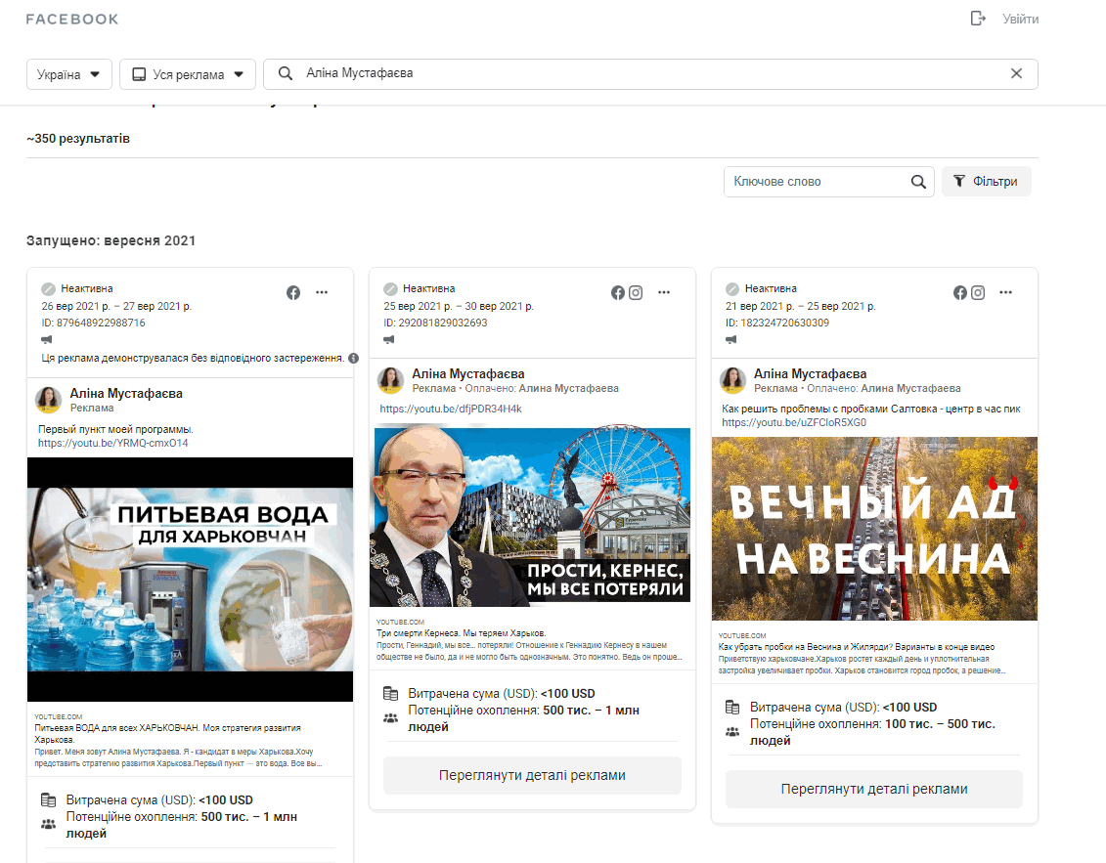Click Переглянути деталі реклами on the Kernes ad
Screen dimensions: 1106x863
pyautogui.click(x=532, y=775)
